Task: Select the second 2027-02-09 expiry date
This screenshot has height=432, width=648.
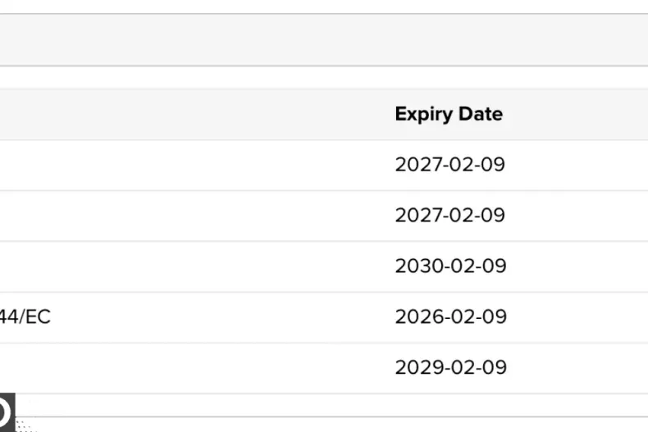Action: coord(449,216)
